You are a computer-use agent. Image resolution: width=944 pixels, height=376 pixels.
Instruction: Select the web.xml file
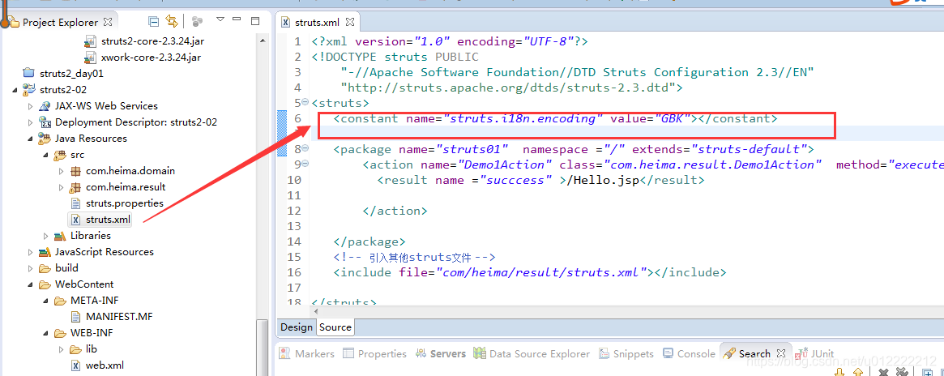click(x=105, y=365)
